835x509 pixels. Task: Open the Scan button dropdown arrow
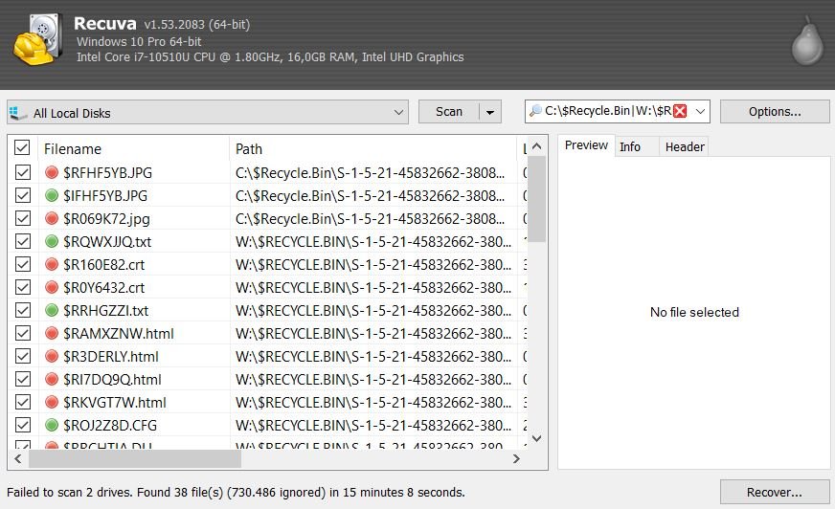coord(490,112)
